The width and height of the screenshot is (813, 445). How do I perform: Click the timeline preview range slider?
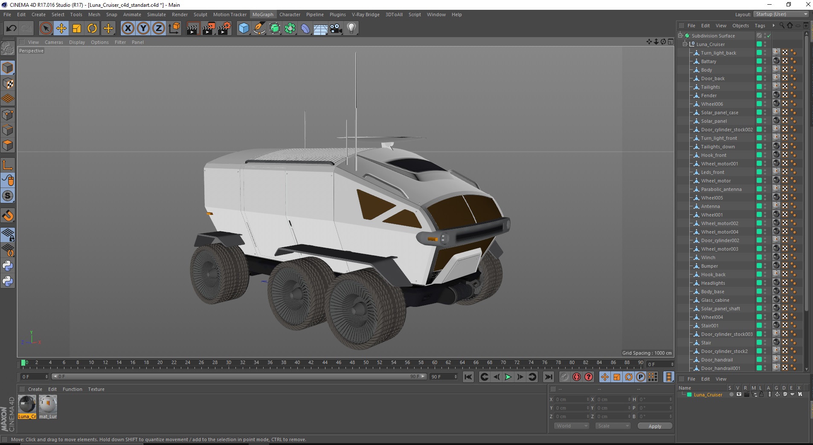(x=239, y=377)
